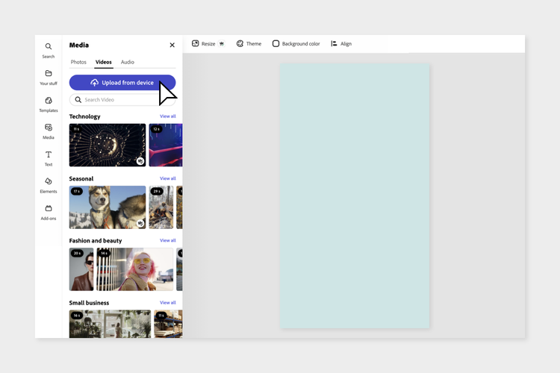Viewport: 560px width, 373px height.
Task: Click premium crown on spiral video thumbnail
Action: (x=140, y=161)
